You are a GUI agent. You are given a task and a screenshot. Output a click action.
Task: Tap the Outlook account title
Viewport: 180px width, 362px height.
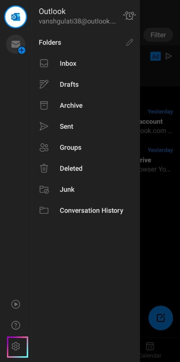click(x=52, y=11)
